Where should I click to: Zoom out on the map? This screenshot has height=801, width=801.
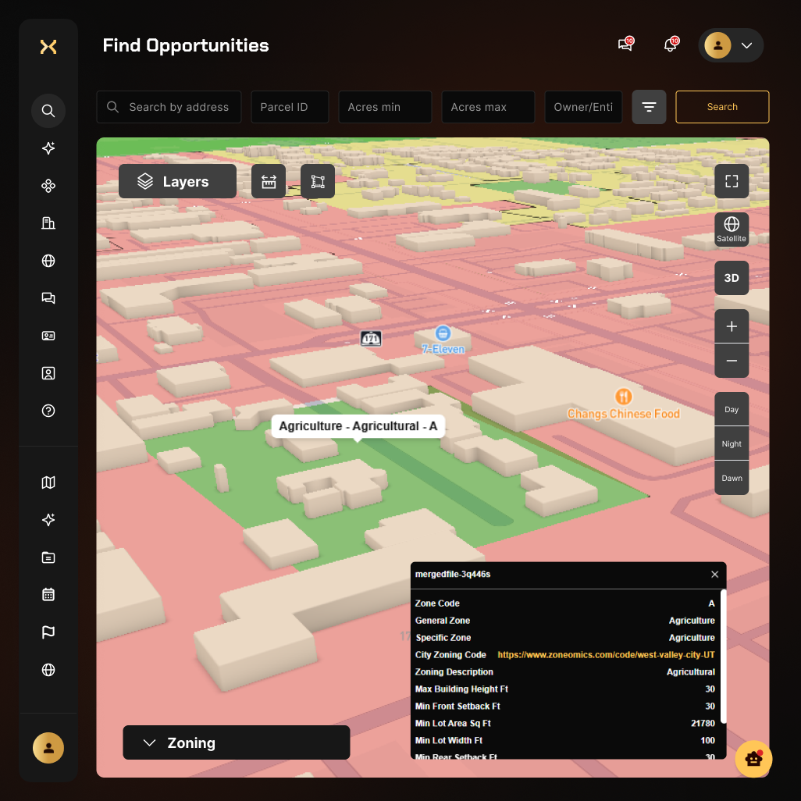tap(732, 361)
